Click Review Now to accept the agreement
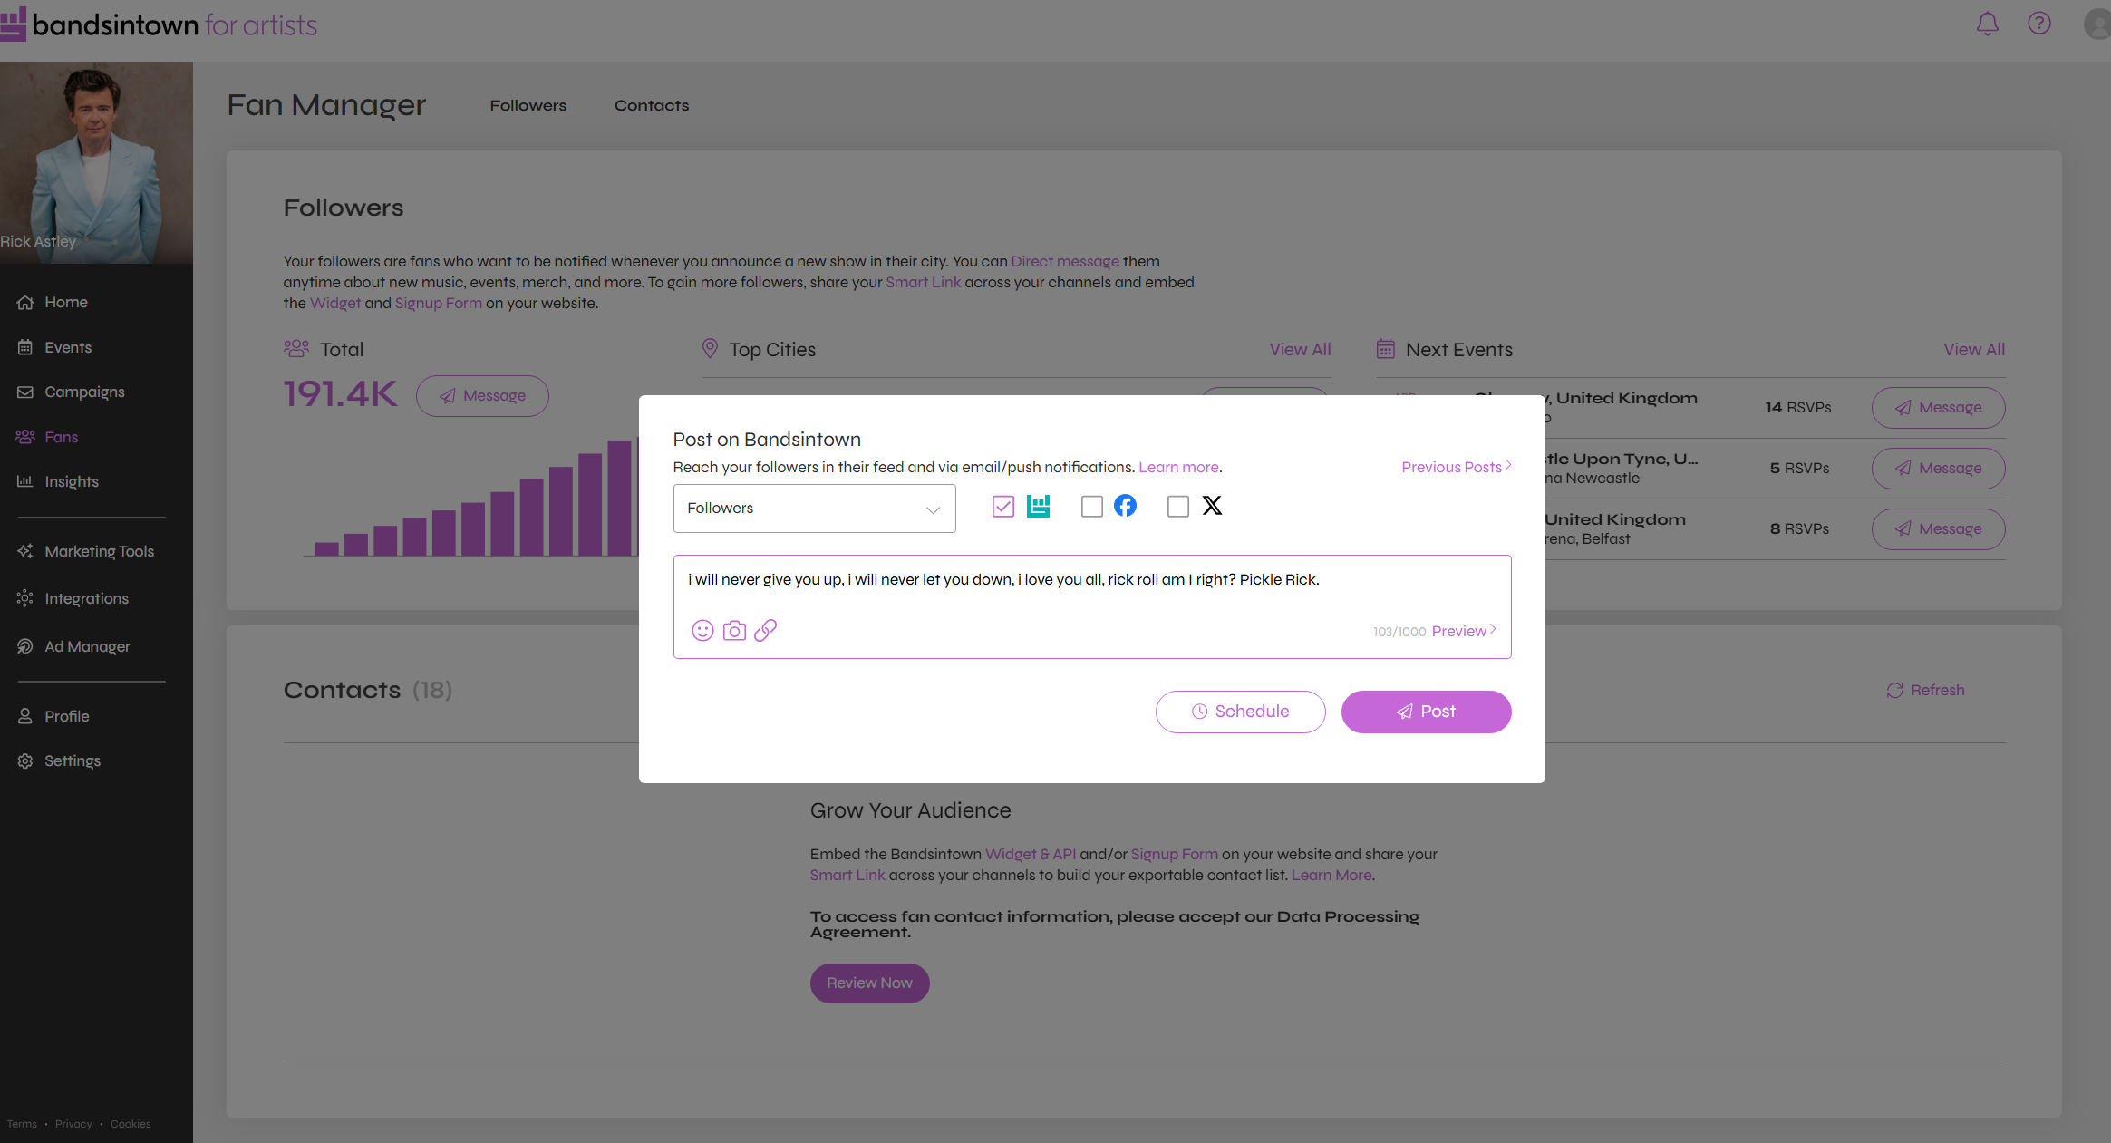This screenshot has height=1143, width=2111. [x=869, y=983]
